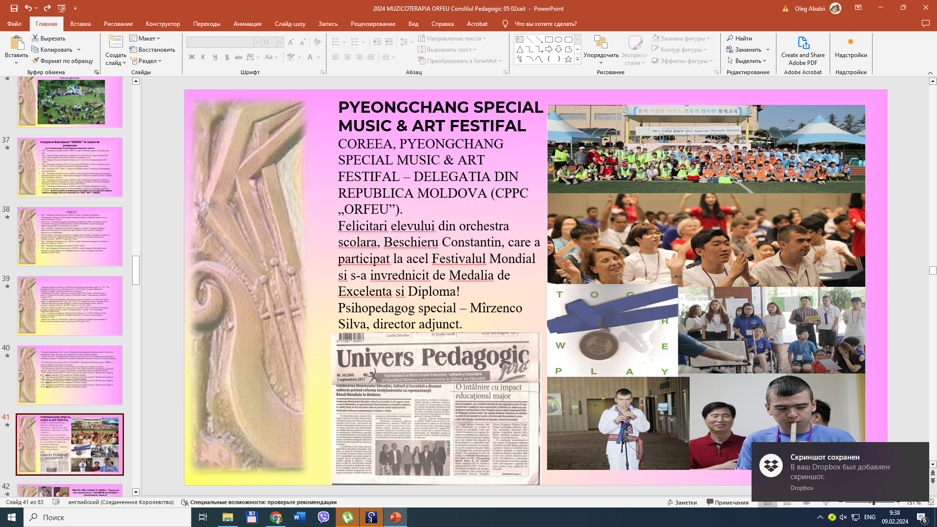Screen dimensions: 937x527
Task: Pick the rectangle shape from shapes gallery
Action: tap(549, 39)
